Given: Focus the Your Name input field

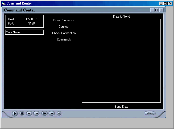Looking at the screenshot, I should coord(24,32).
